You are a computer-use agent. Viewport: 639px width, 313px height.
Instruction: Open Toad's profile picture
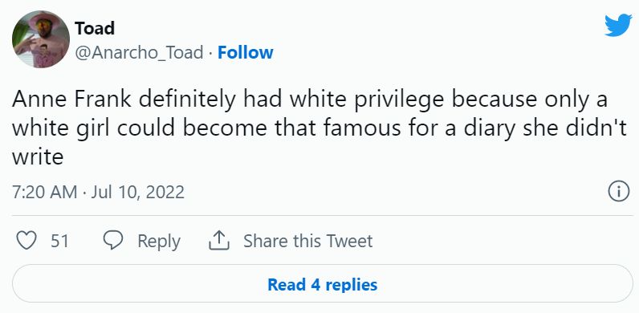click(41, 39)
